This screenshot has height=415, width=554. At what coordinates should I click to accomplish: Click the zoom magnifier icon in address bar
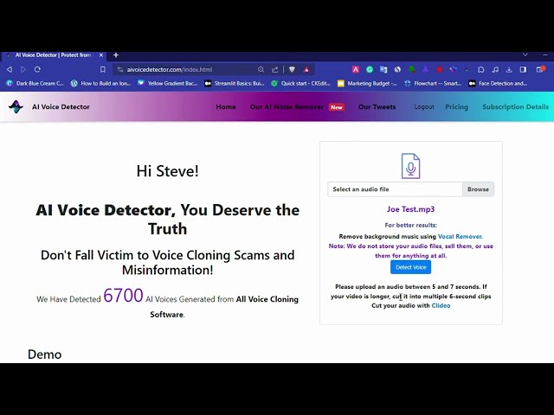pyautogui.click(x=261, y=69)
